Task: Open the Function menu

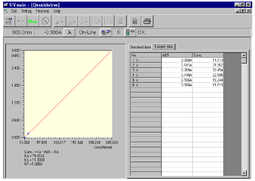Action: point(43,11)
